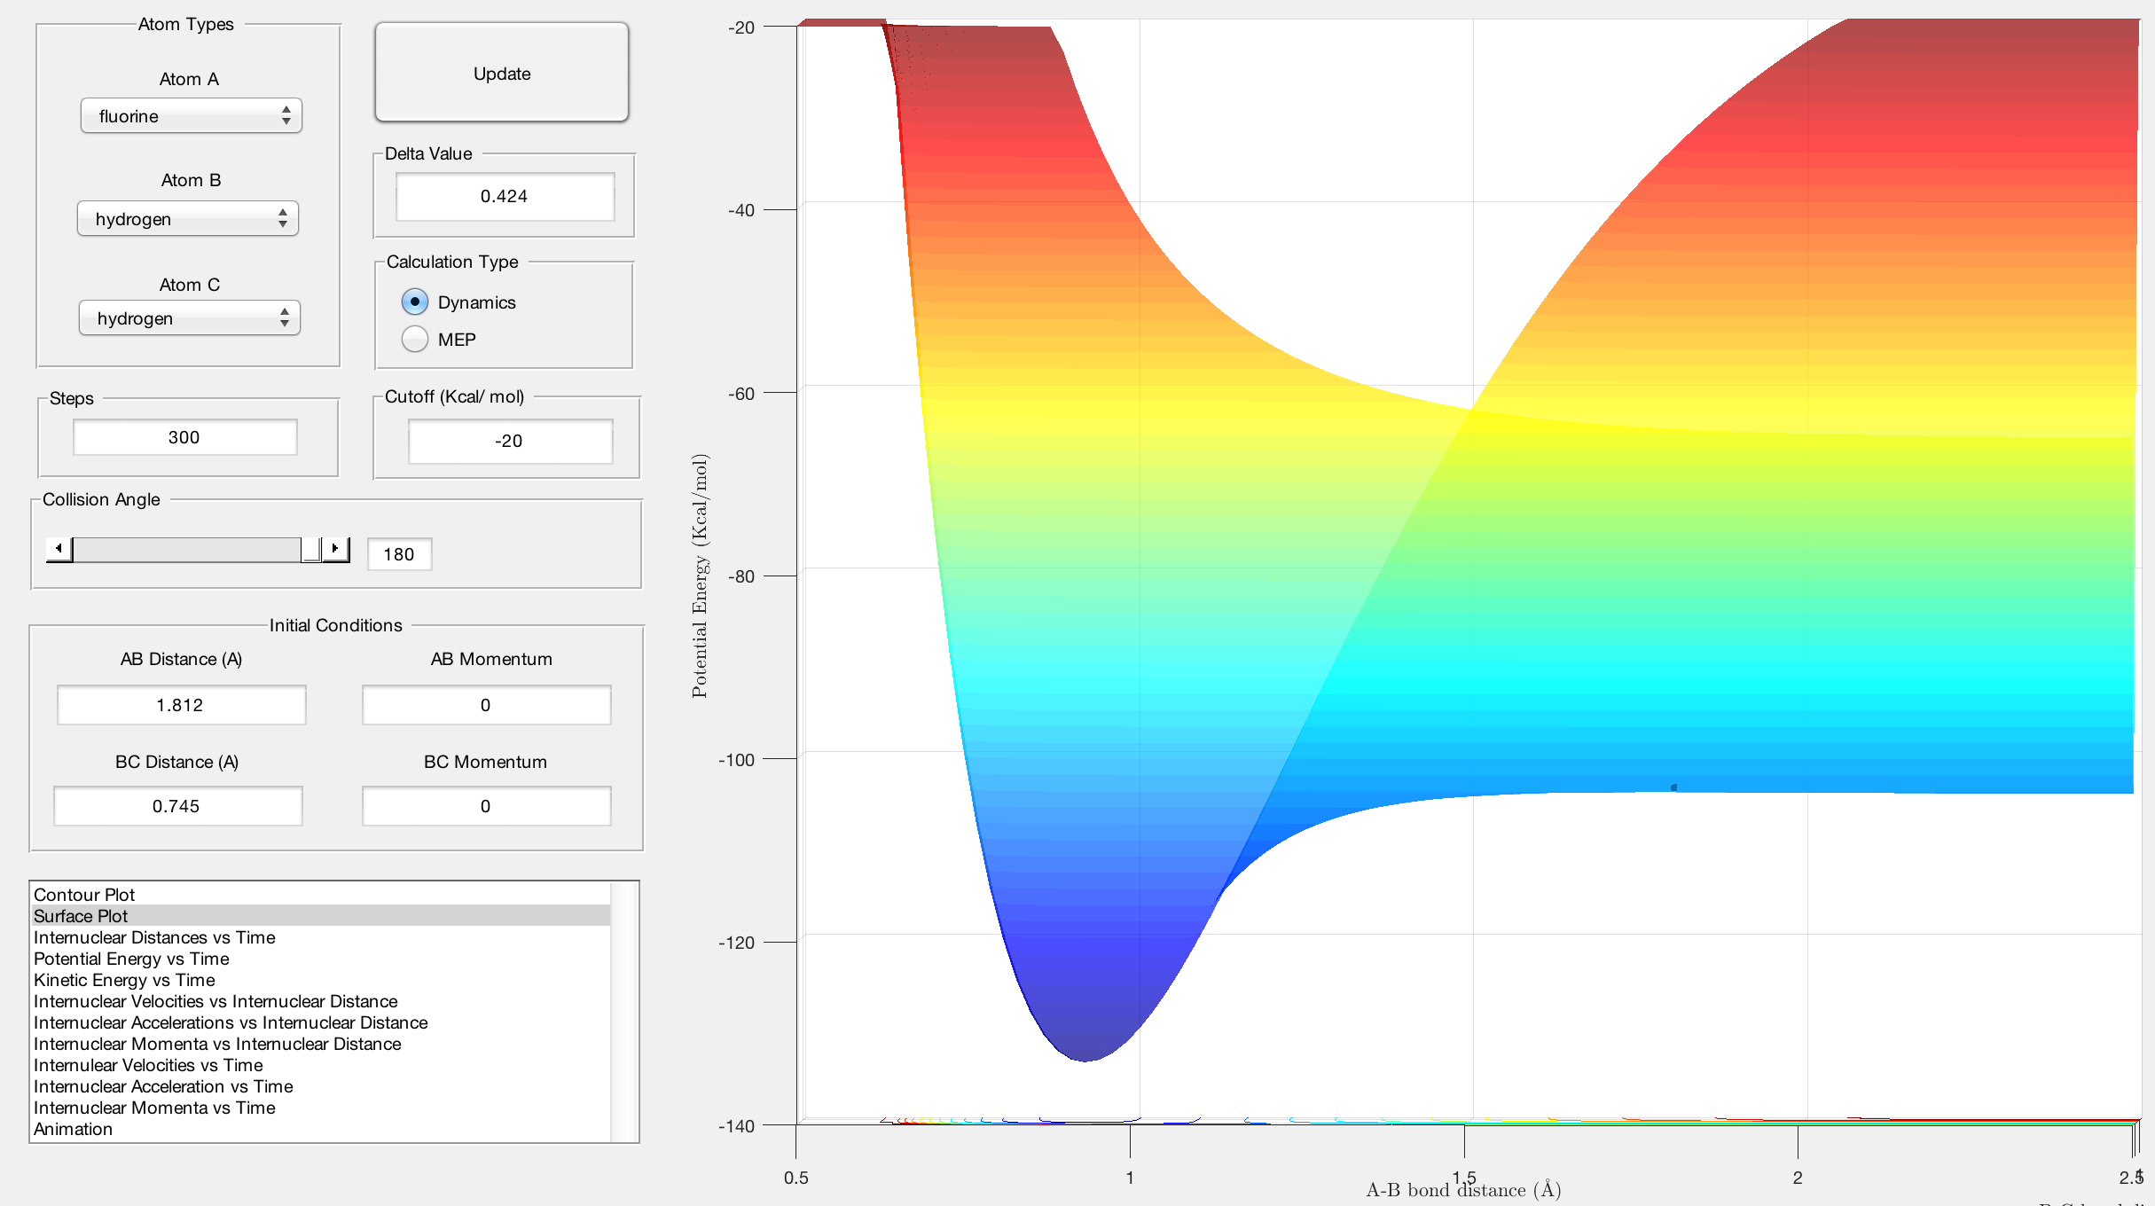
Task: Click the Atom A dropdown stepper arrows
Action: pyautogui.click(x=286, y=116)
